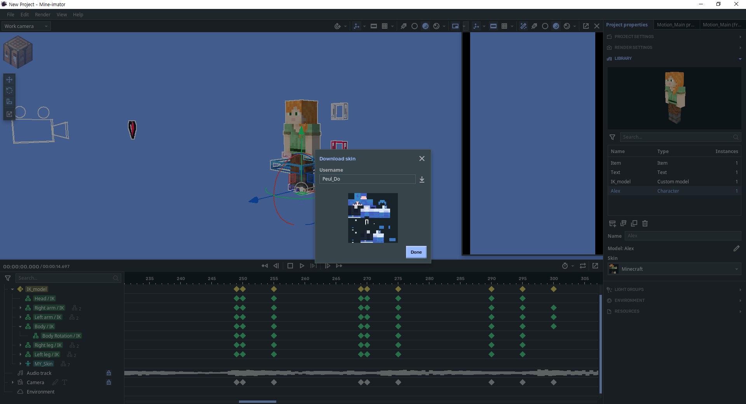Open the timeline filter funnel icon

pyautogui.click(x=7, y=278)
